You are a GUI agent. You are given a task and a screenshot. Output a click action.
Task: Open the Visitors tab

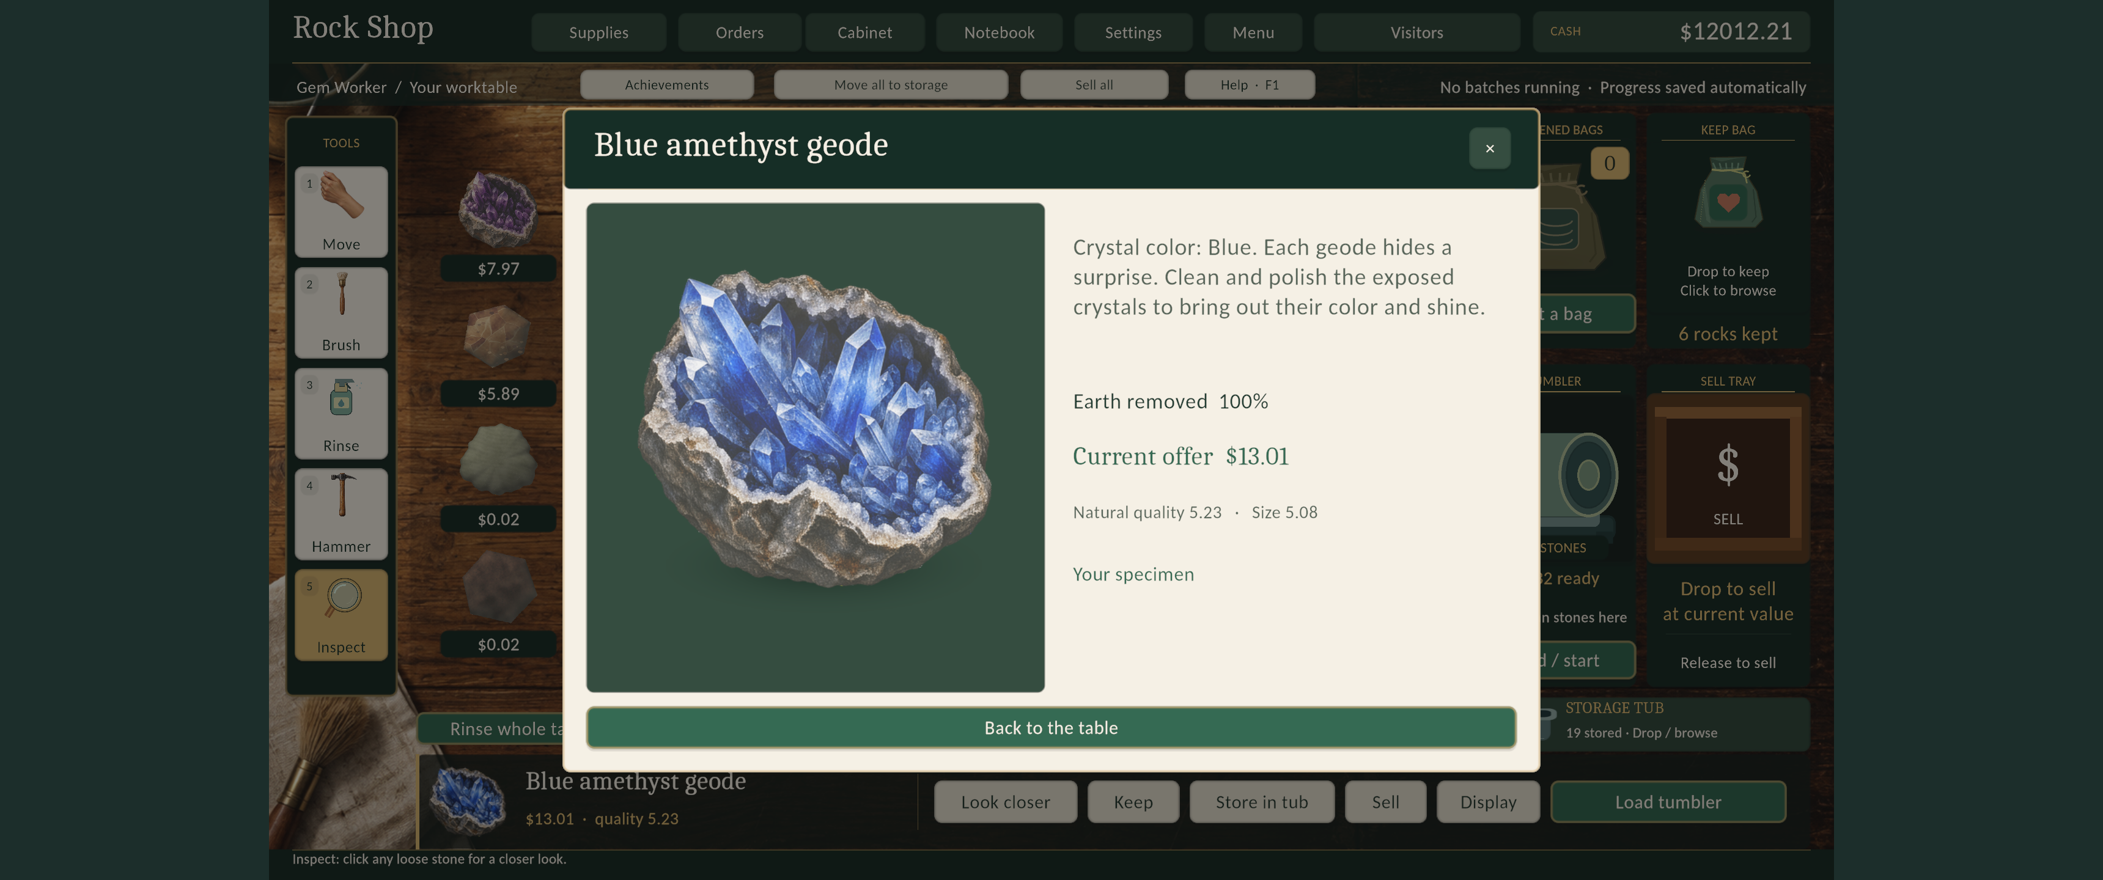(x=1416, y=32)
